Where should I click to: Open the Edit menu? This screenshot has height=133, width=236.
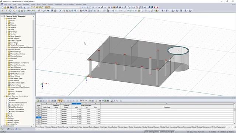[10, 4]
